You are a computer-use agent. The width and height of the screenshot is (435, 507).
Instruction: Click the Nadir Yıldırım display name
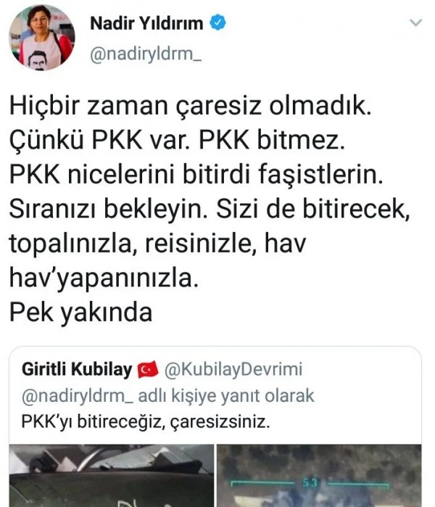(146, 23)
